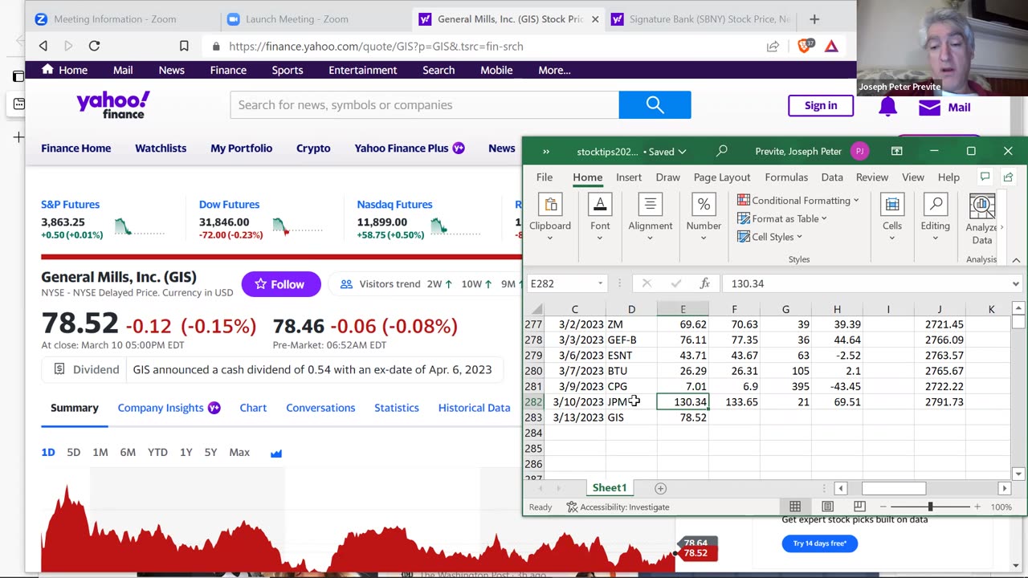Open Editing group in Excel ribbon
This screenshot has height=578, width=1028.
click(x=936, y=217)
